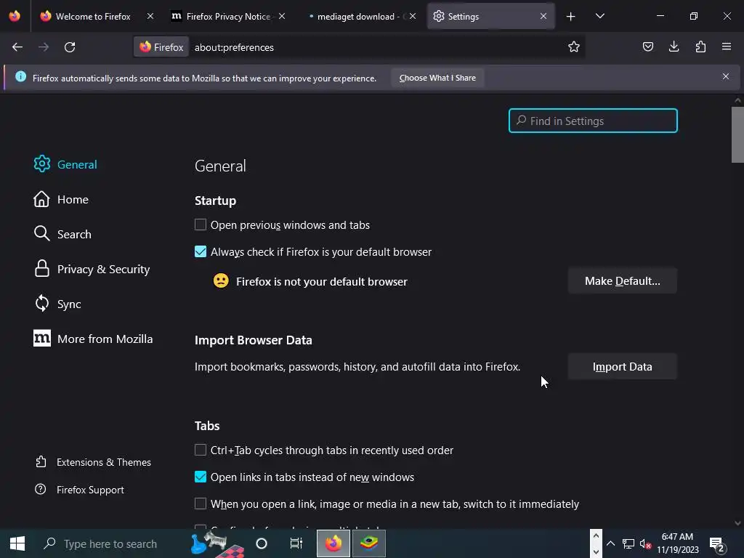Screen dimensions: 744x558
Task: Select the Settings tab
Action: coord(490,16)
